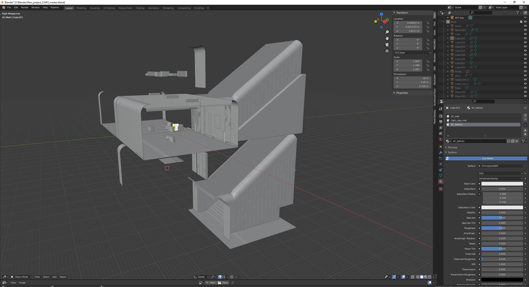
Task: Click the Use Nodes button
Action: point(487,158)
